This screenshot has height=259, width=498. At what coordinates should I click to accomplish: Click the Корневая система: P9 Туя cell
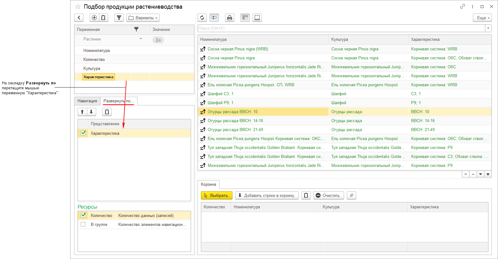click(x=450, y=147)
